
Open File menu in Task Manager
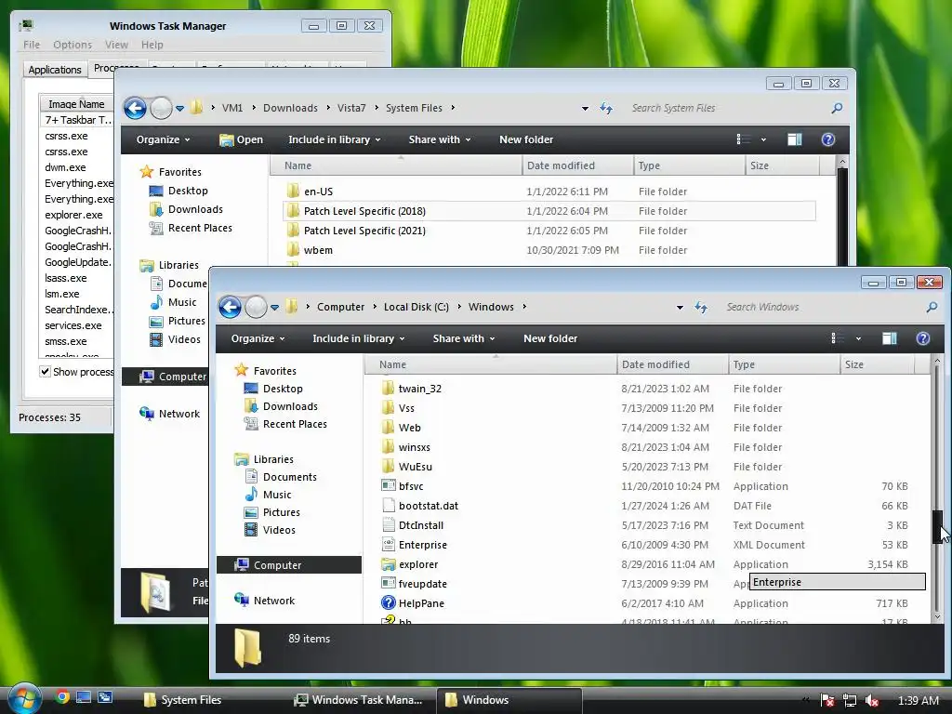click(x=32, y=45)
